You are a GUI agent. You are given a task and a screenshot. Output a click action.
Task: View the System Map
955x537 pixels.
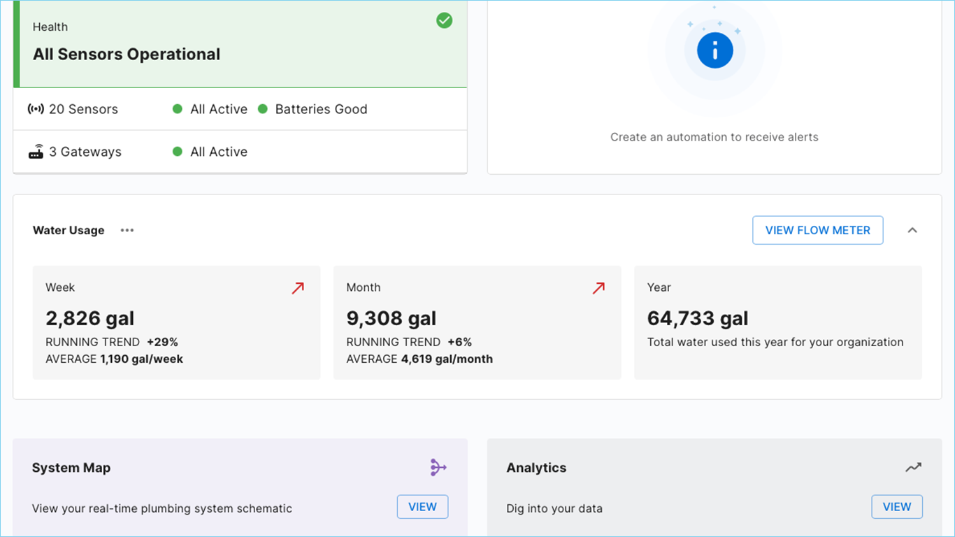tap(423, 507)
